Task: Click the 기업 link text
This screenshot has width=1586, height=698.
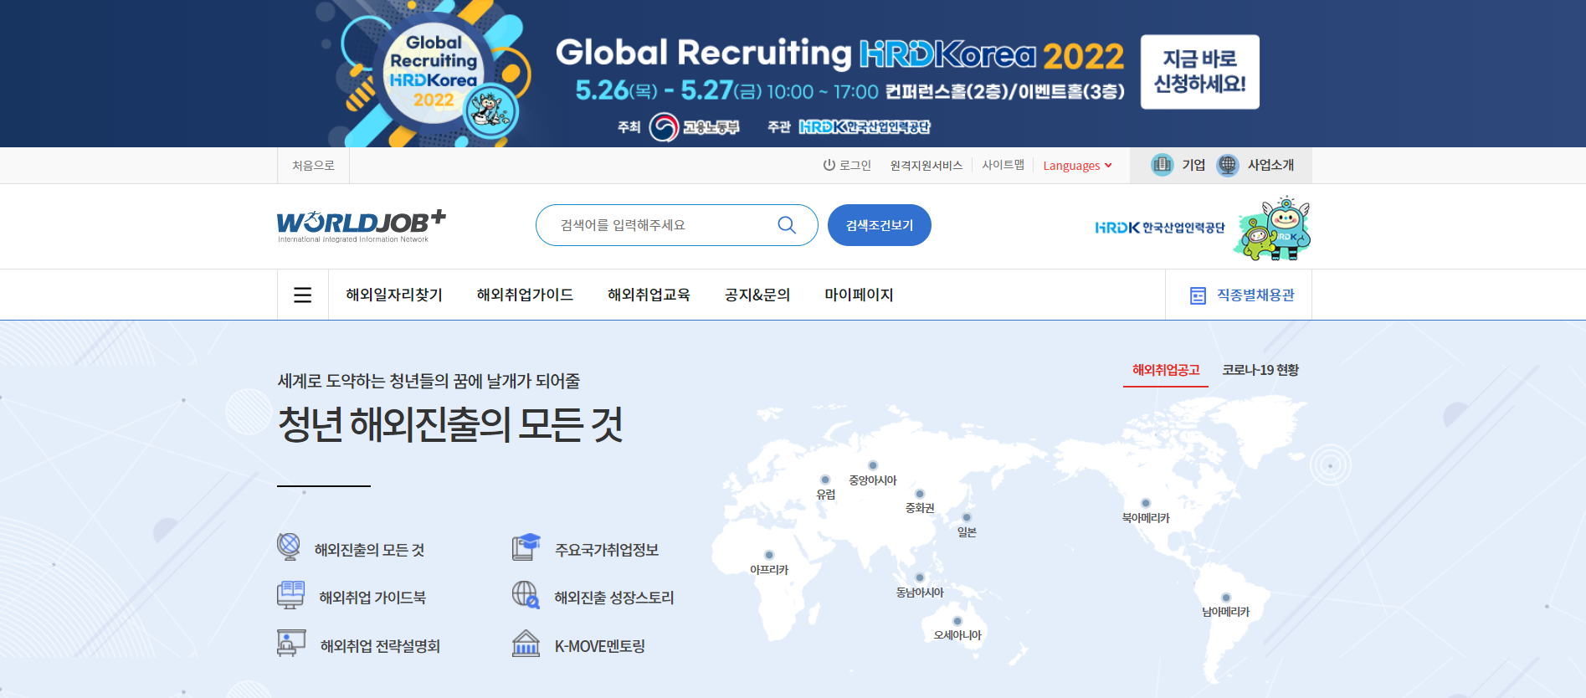Action: click(1193, 165)
